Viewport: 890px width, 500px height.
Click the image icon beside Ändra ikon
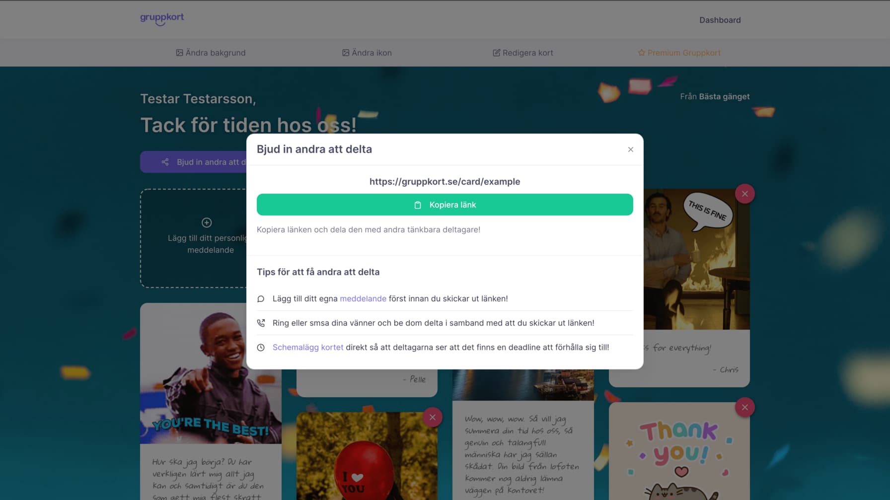[x=346, y=53]
